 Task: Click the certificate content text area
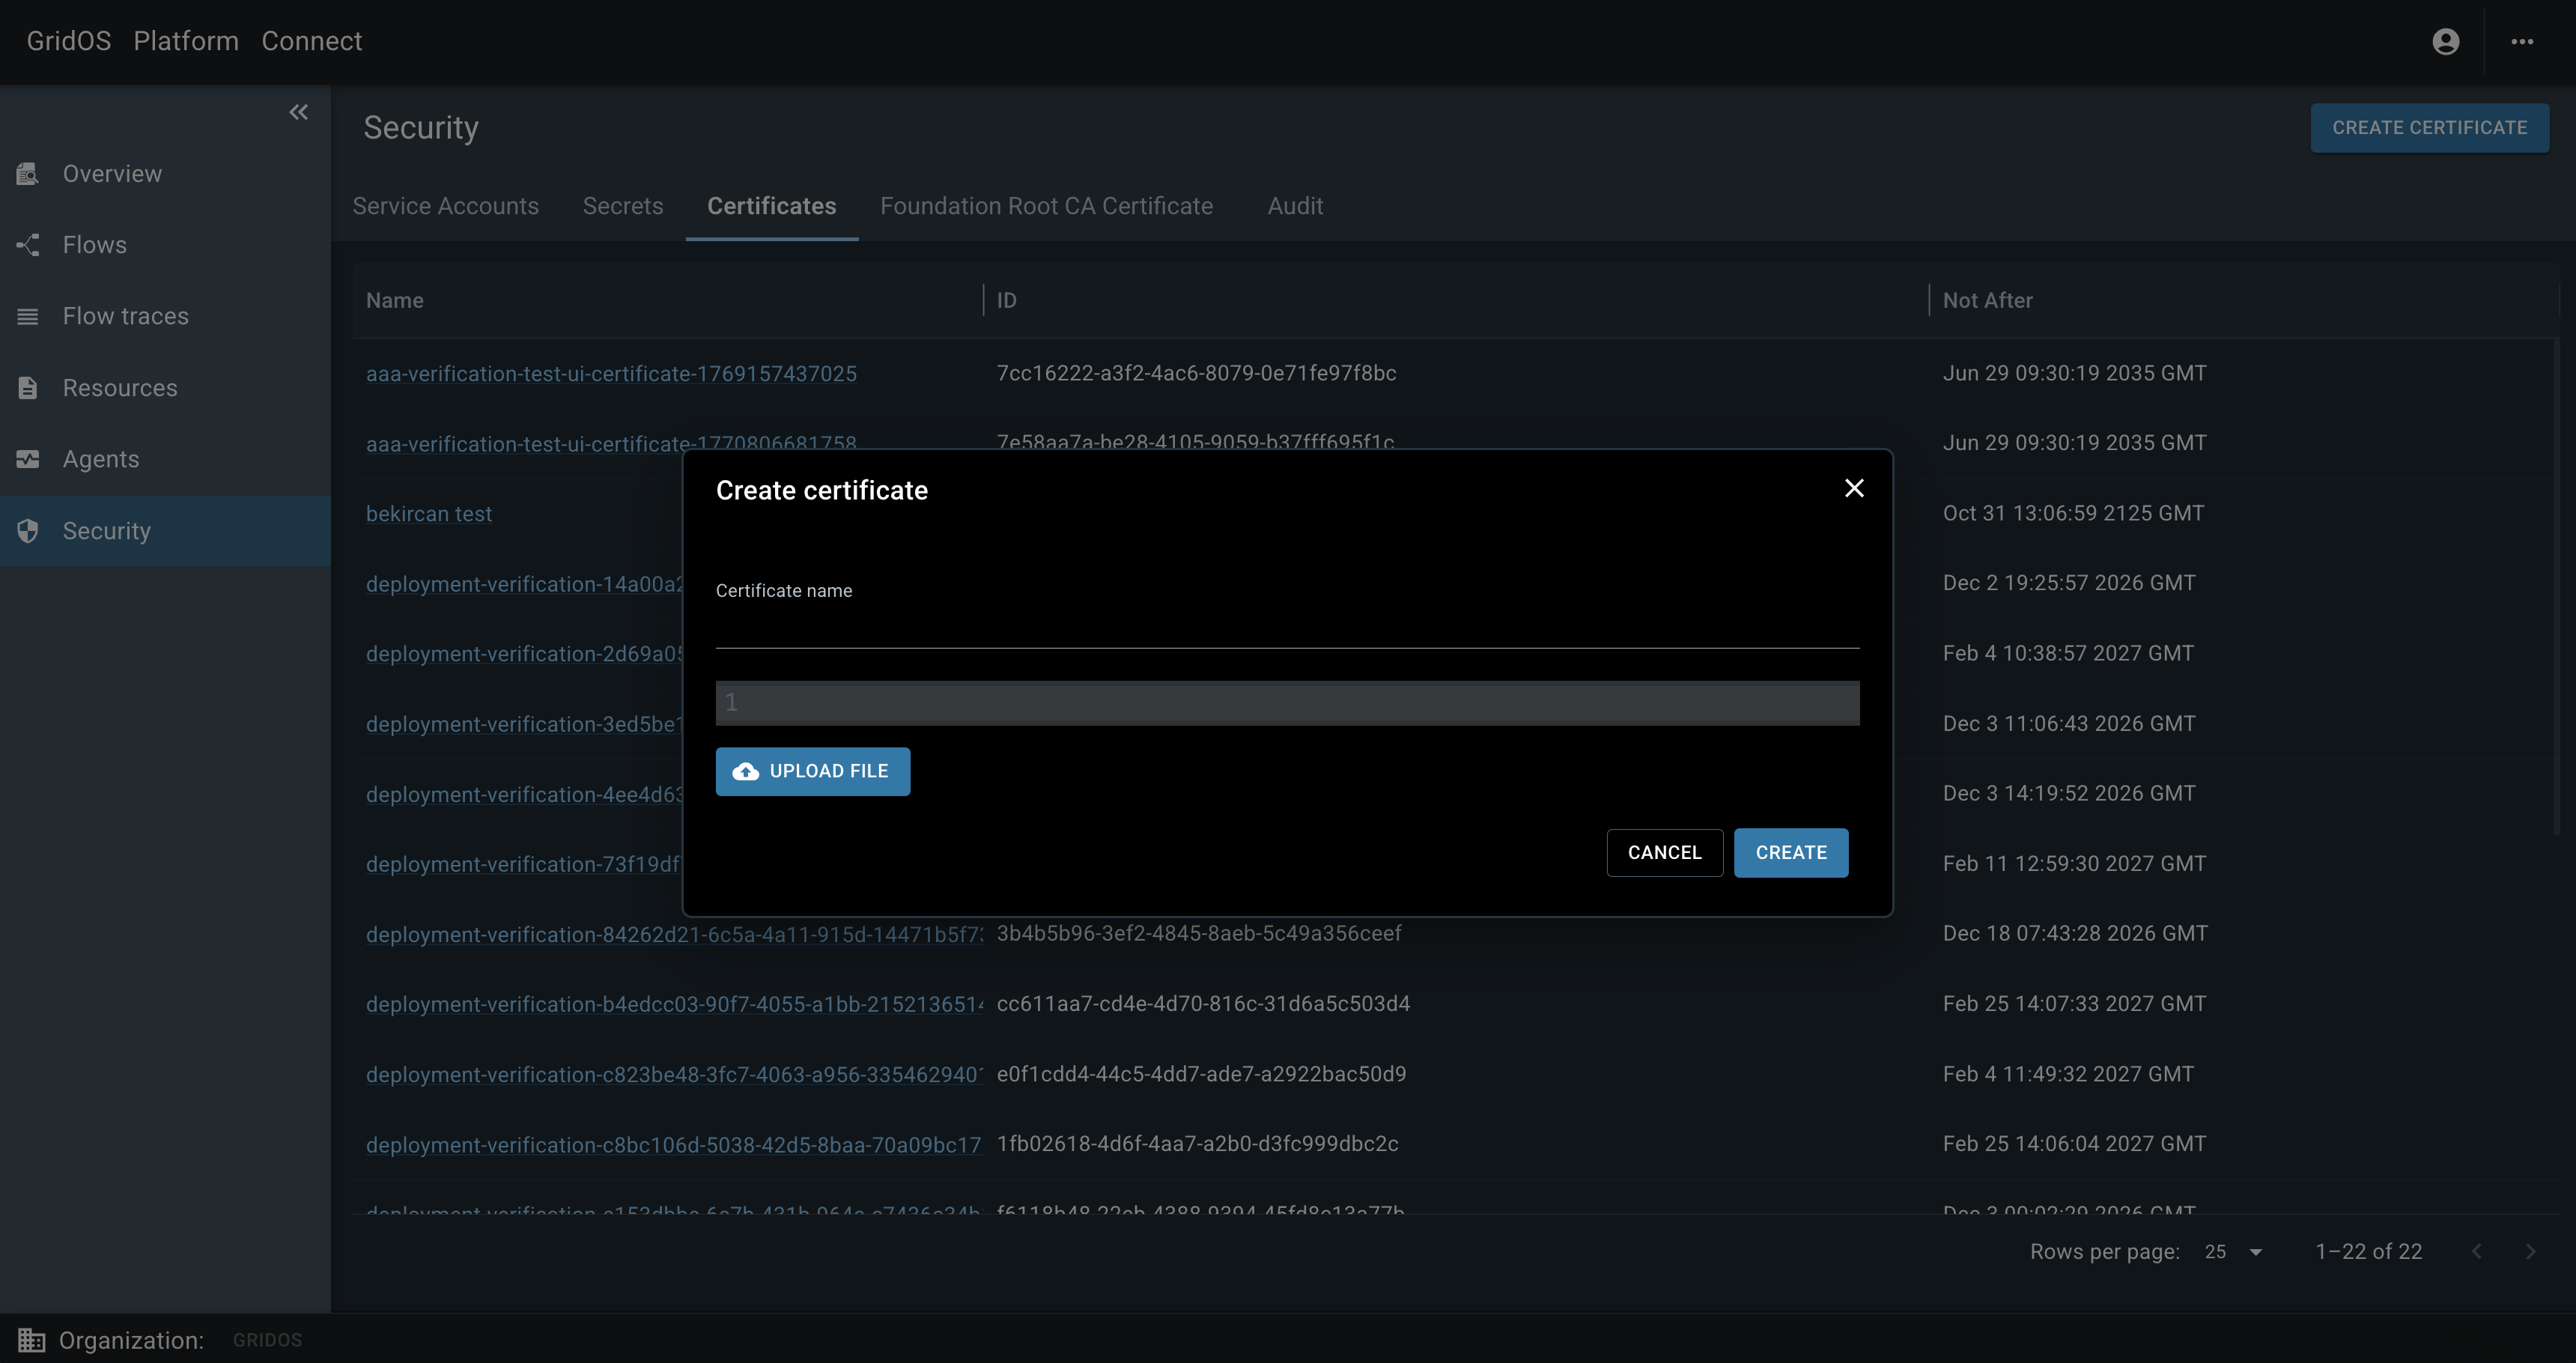pyautogui.click(x=1287, y=703)
